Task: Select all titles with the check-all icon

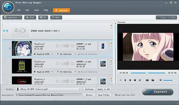Action: point(4,31)
